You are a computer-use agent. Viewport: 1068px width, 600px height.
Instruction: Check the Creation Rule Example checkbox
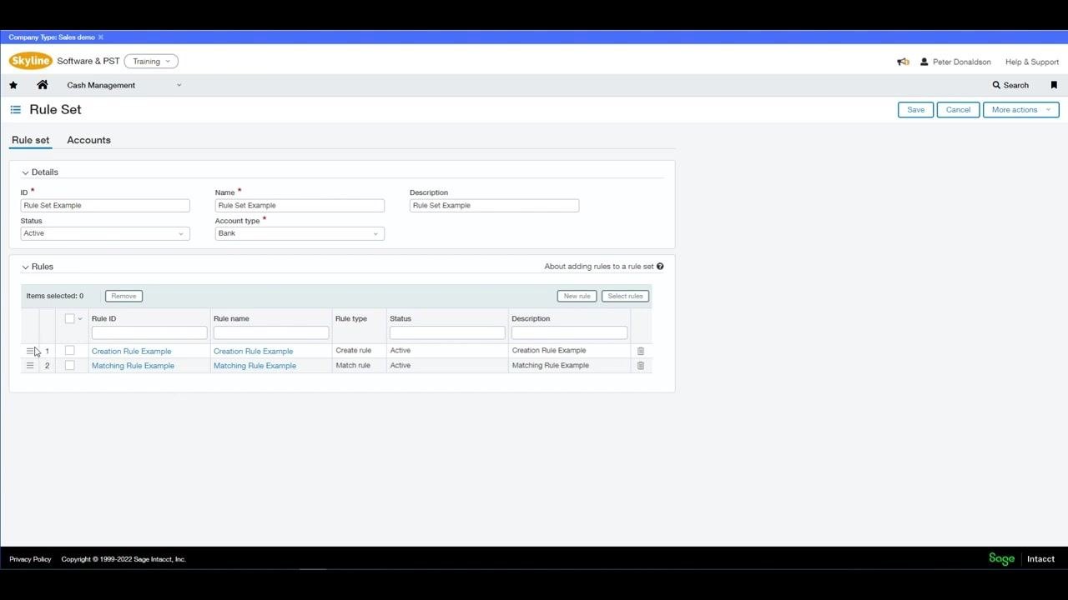69,351
